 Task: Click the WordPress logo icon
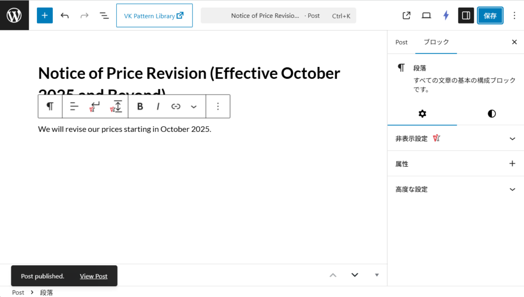point(14,15)
